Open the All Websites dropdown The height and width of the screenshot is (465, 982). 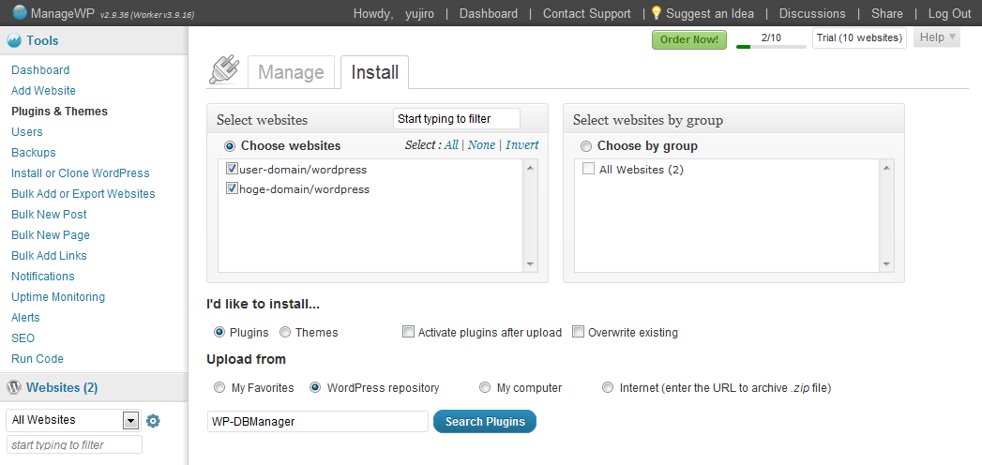pos(72,421)
